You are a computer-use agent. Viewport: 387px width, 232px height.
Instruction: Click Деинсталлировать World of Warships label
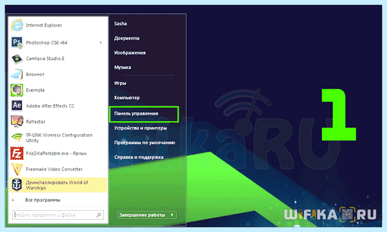57,185
